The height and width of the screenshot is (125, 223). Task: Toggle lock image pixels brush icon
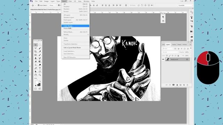[x=170, y=56]
